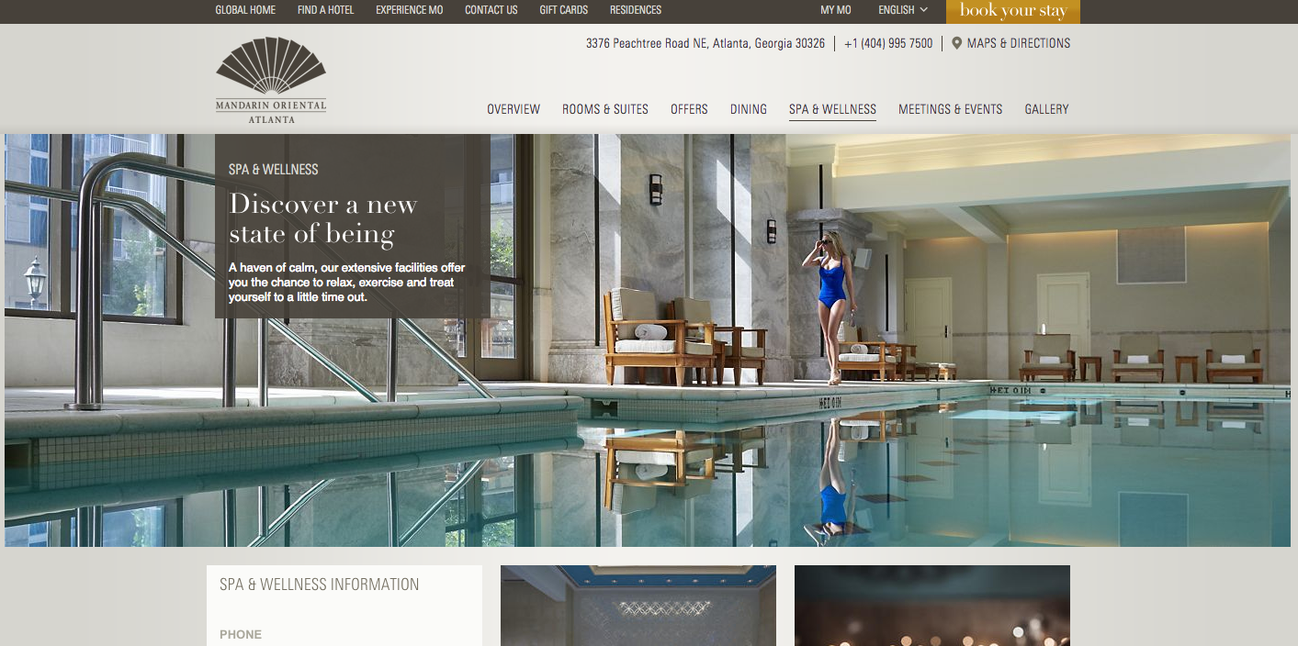The image size is (1298, 646).
Task: Go to Find a Hotel
Action: [x=325, y=10]
